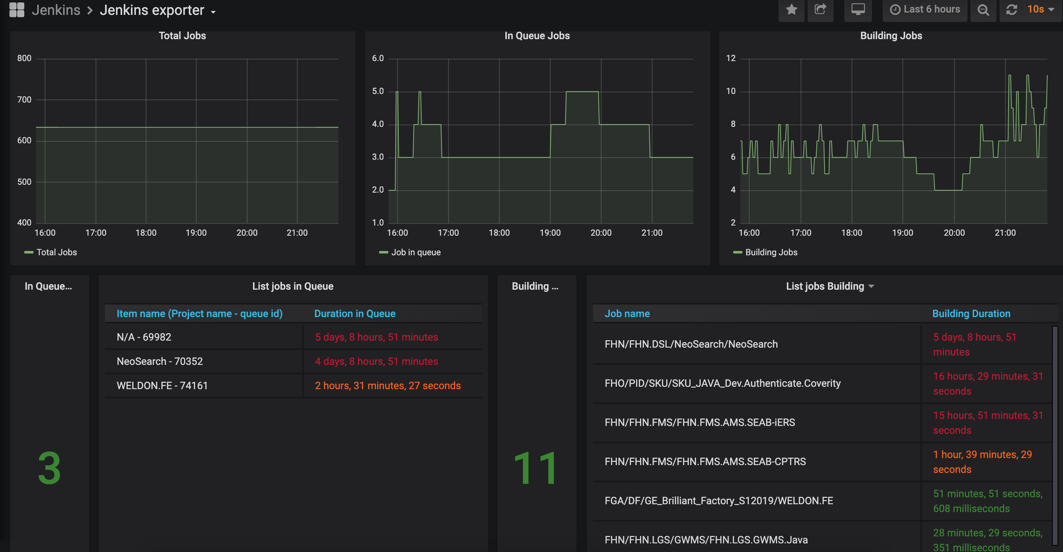Image resolution: width=1063 pixels, height=552 pixels.
Task: Toggle the Building Jobs legend series
Action: (771, 253)
